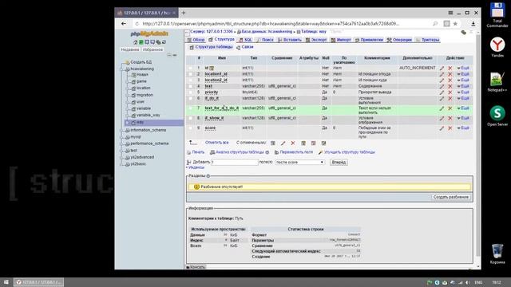Click primary key icon in 'with selected' row
The width and height of the screenshot is (511, 287).
303,143
